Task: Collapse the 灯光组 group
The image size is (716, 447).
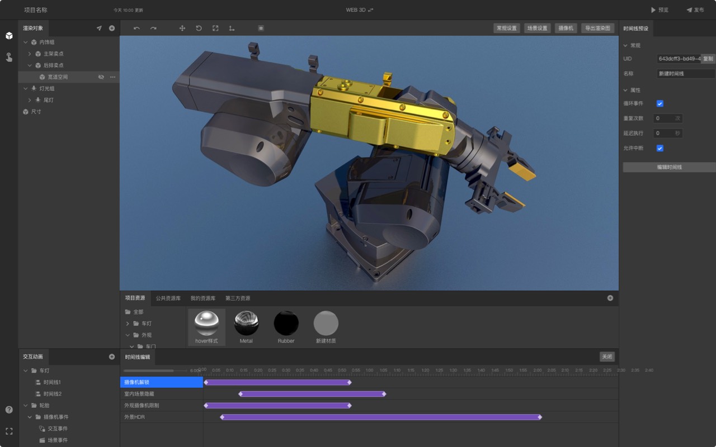Action: [26, 88]
